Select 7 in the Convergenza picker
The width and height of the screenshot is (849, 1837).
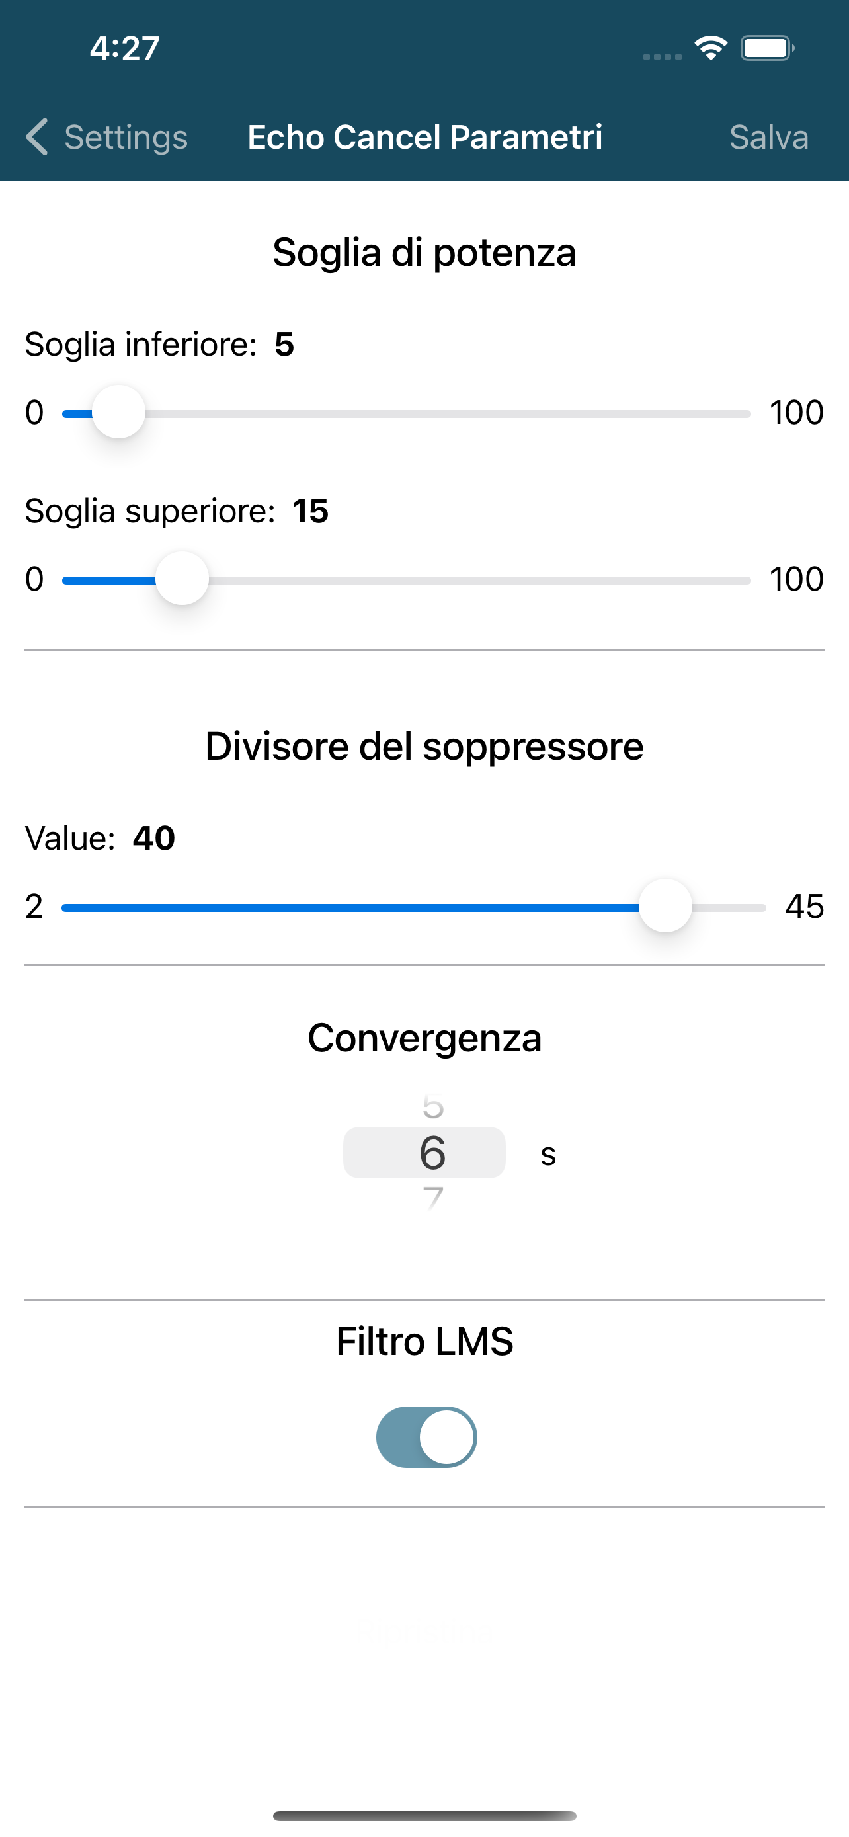tap(432, 1197)
